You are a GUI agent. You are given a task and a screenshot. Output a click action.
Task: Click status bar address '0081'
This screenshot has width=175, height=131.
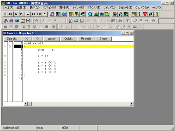point(65,128)
